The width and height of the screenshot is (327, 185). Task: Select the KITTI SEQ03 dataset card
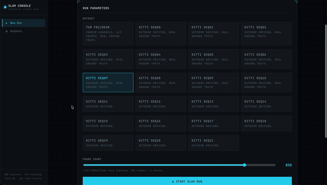pyautogui.click(x=108, y=59)
